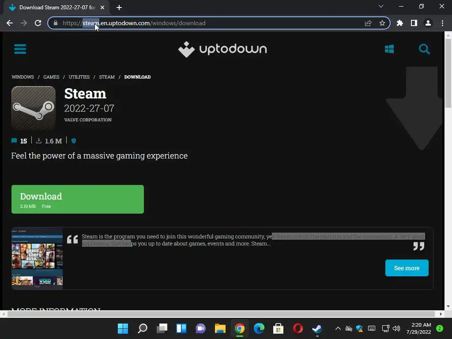Image resolution: width=452 pixels, height=339 pixels.
Task: Open Steam from taskbar
Action: (317, 328)
